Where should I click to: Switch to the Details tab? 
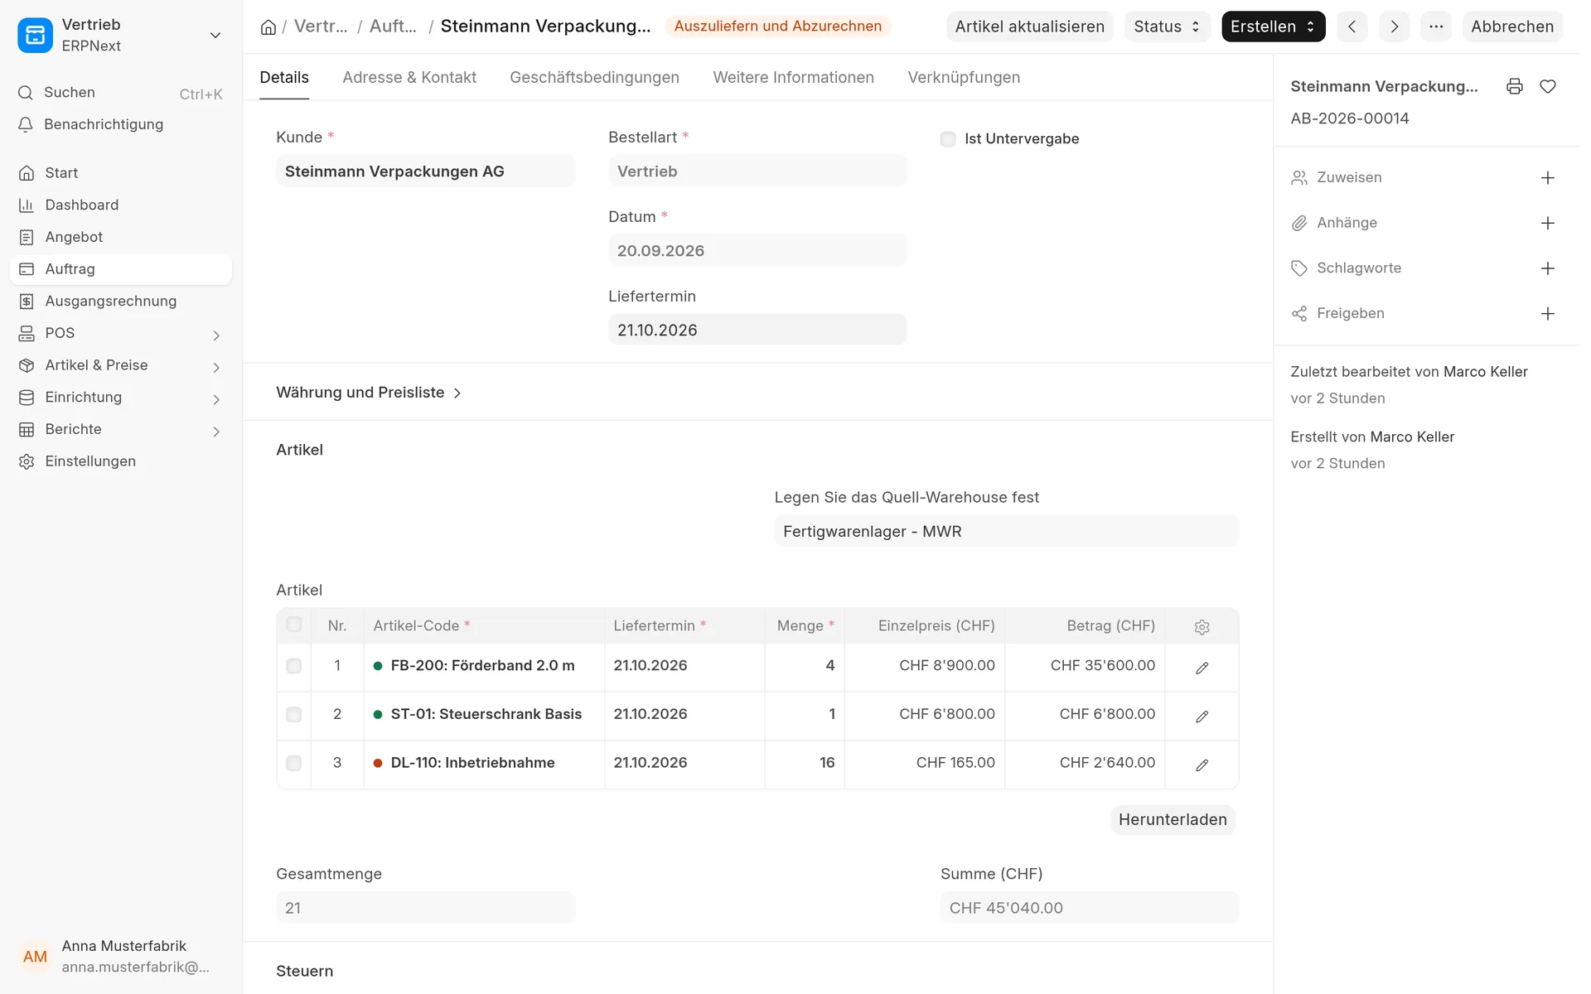(x=284, y=77)
